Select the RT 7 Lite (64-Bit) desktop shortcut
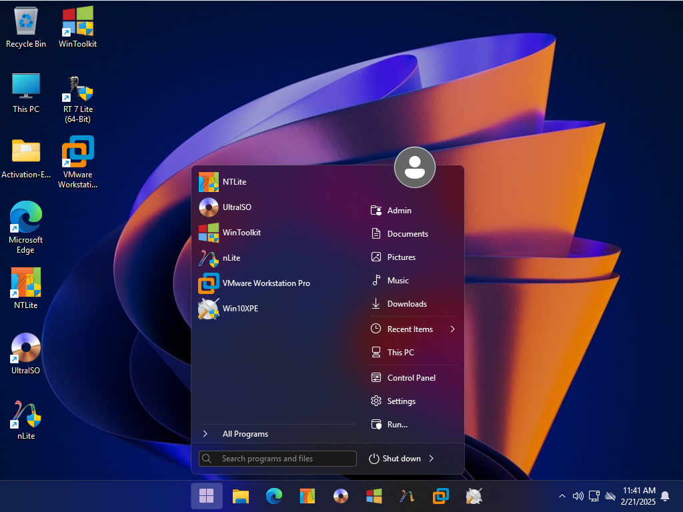Screen dimensions: 683x512 click(77, 99)
